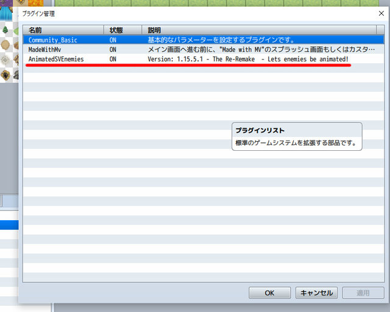Click ON status of Community_Basic

pos(113,40)
